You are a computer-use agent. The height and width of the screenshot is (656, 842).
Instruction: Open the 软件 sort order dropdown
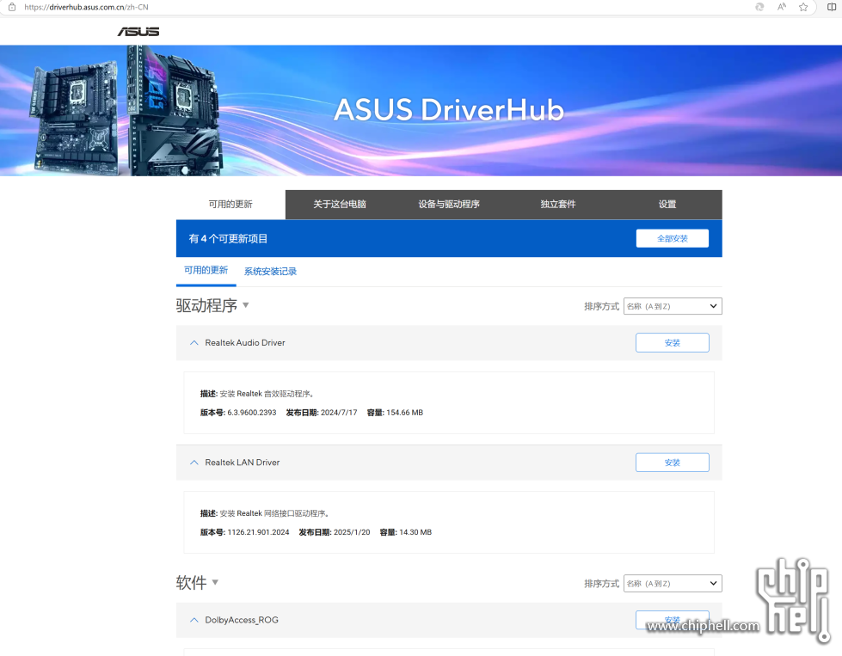673,584
